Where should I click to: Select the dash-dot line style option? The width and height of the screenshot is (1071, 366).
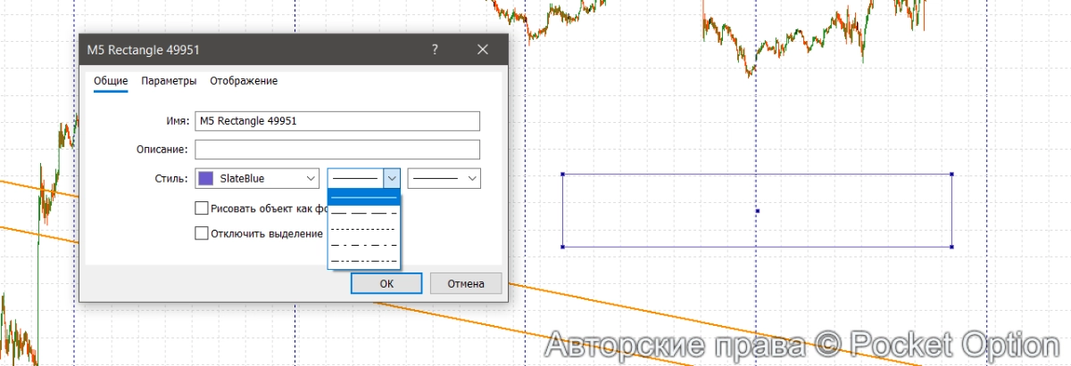pos(364,245)
